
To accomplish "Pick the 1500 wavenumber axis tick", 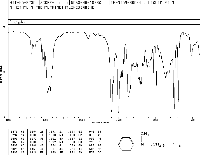I will point(119,120).
